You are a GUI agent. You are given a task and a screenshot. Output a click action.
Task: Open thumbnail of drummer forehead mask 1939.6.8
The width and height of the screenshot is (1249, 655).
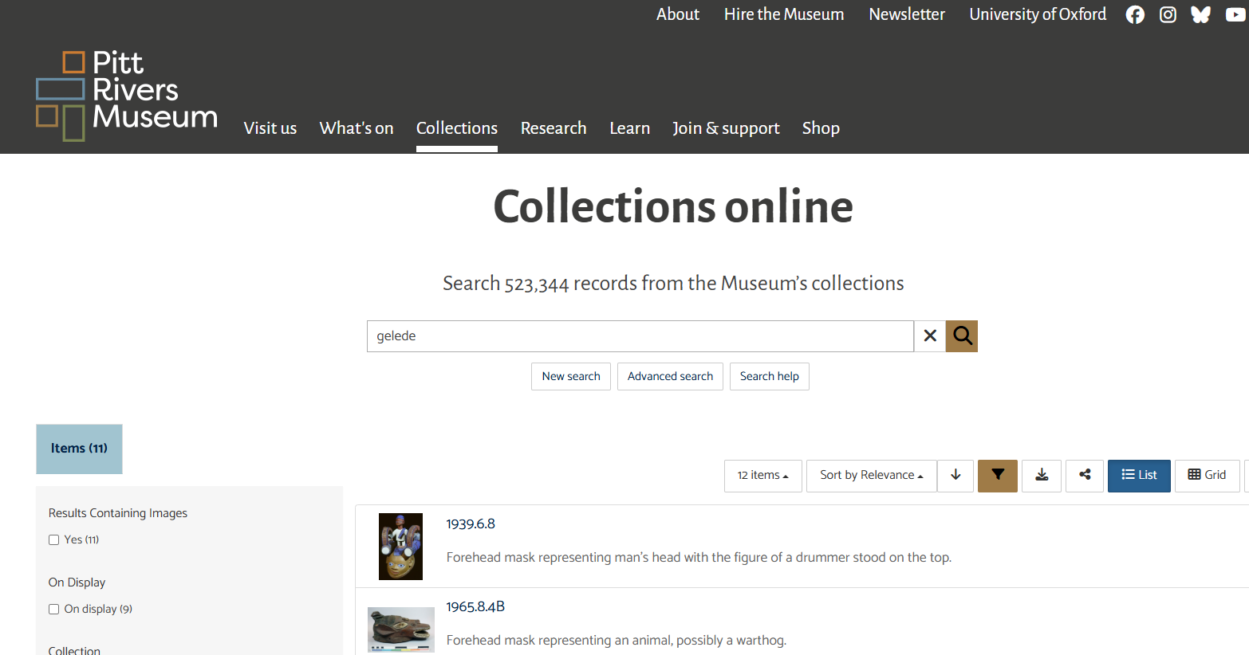(x=400, y=547)
